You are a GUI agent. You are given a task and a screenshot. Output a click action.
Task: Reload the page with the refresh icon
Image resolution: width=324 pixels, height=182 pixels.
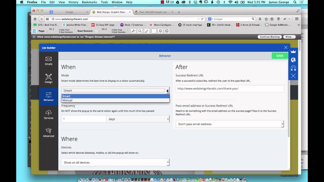202,19
